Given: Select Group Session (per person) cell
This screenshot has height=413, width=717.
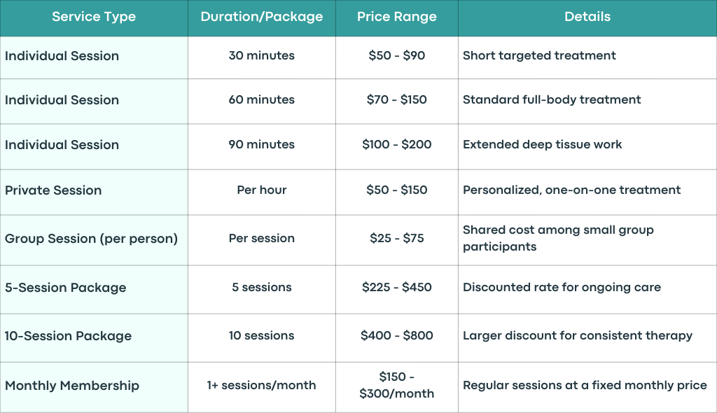Looking at the screenshot, I should [x=94, y=239].
